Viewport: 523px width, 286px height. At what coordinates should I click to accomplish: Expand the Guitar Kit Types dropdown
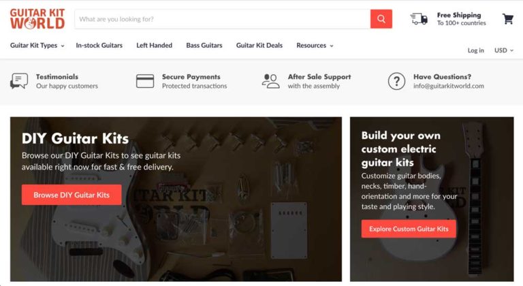pyautogui.click(x=37, y=46)
